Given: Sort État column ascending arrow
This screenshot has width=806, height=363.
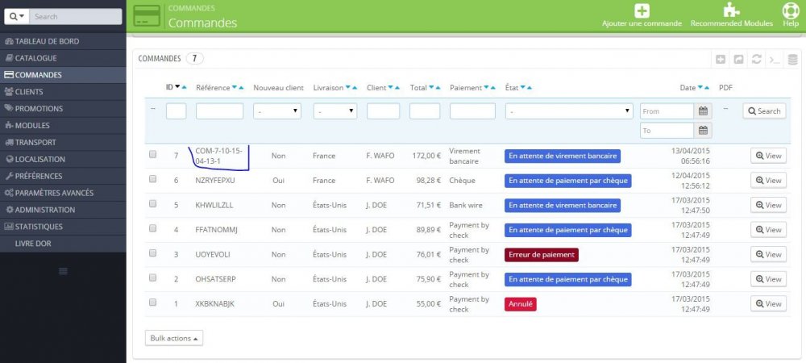Looking at the screenshot, I should coord(529,88).
